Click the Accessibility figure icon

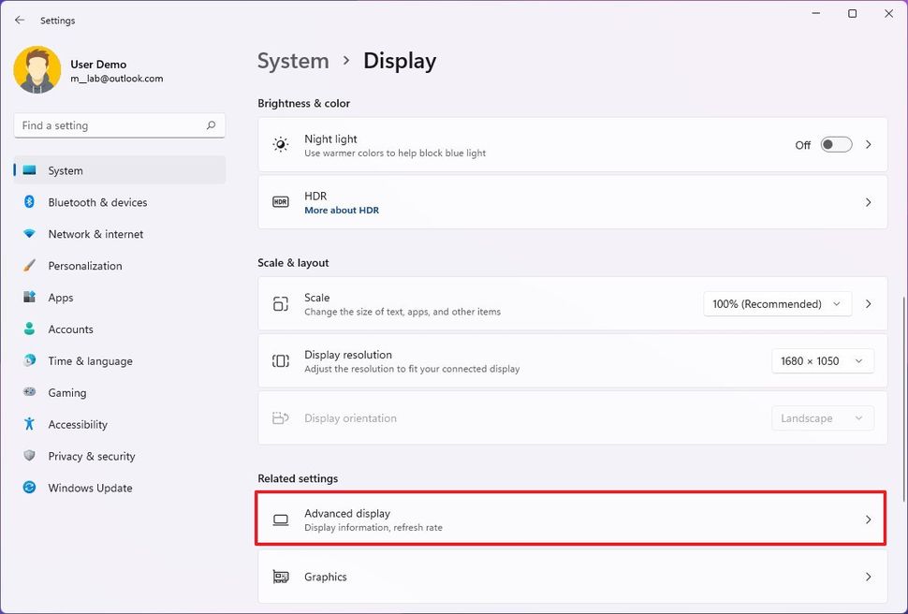point(29,425)
